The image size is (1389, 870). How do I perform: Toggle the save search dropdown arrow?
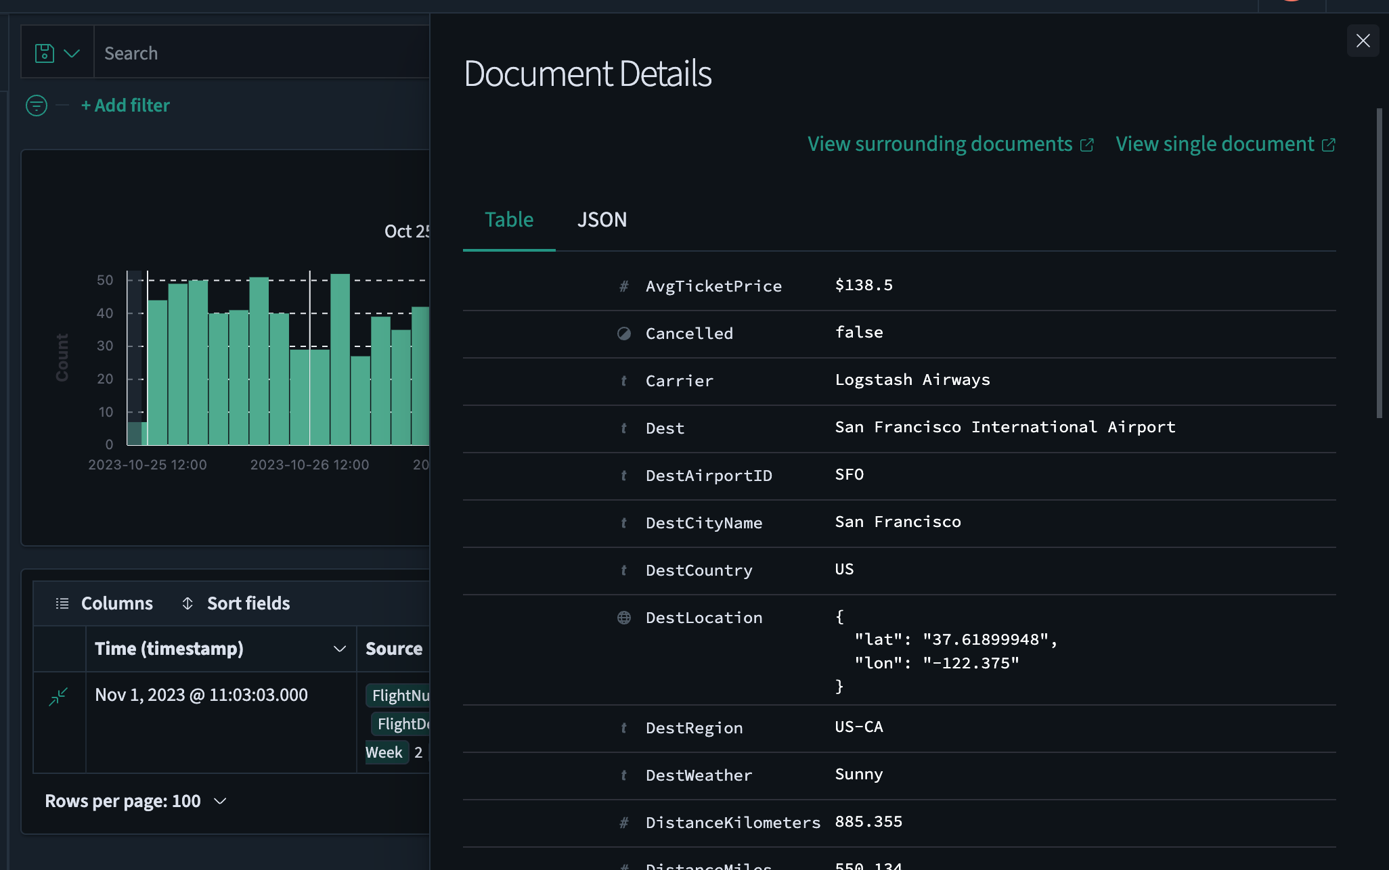(71, 53)
